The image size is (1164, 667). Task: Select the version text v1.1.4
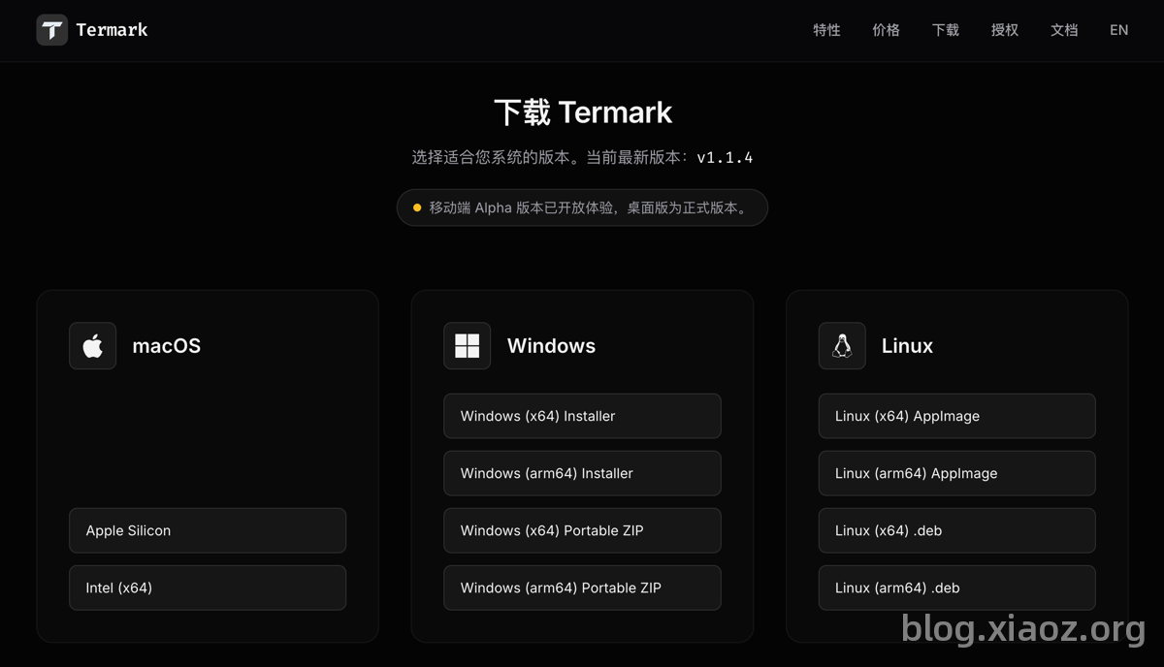click(x=725, y=157)
